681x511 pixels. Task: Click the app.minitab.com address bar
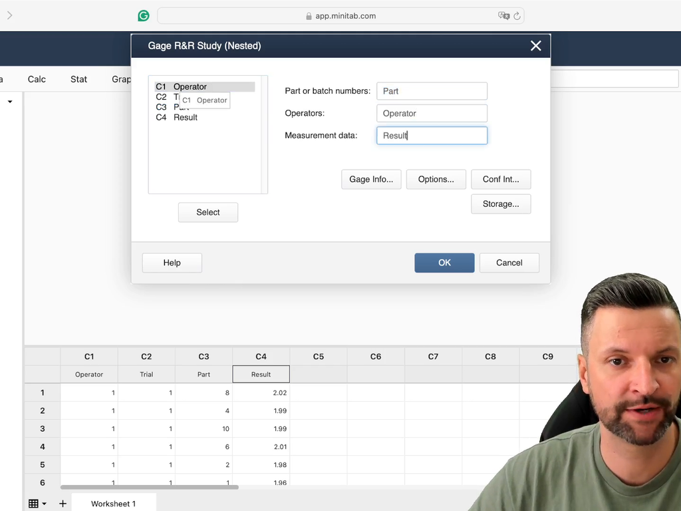pyautogui.click(x=340, y=16)
